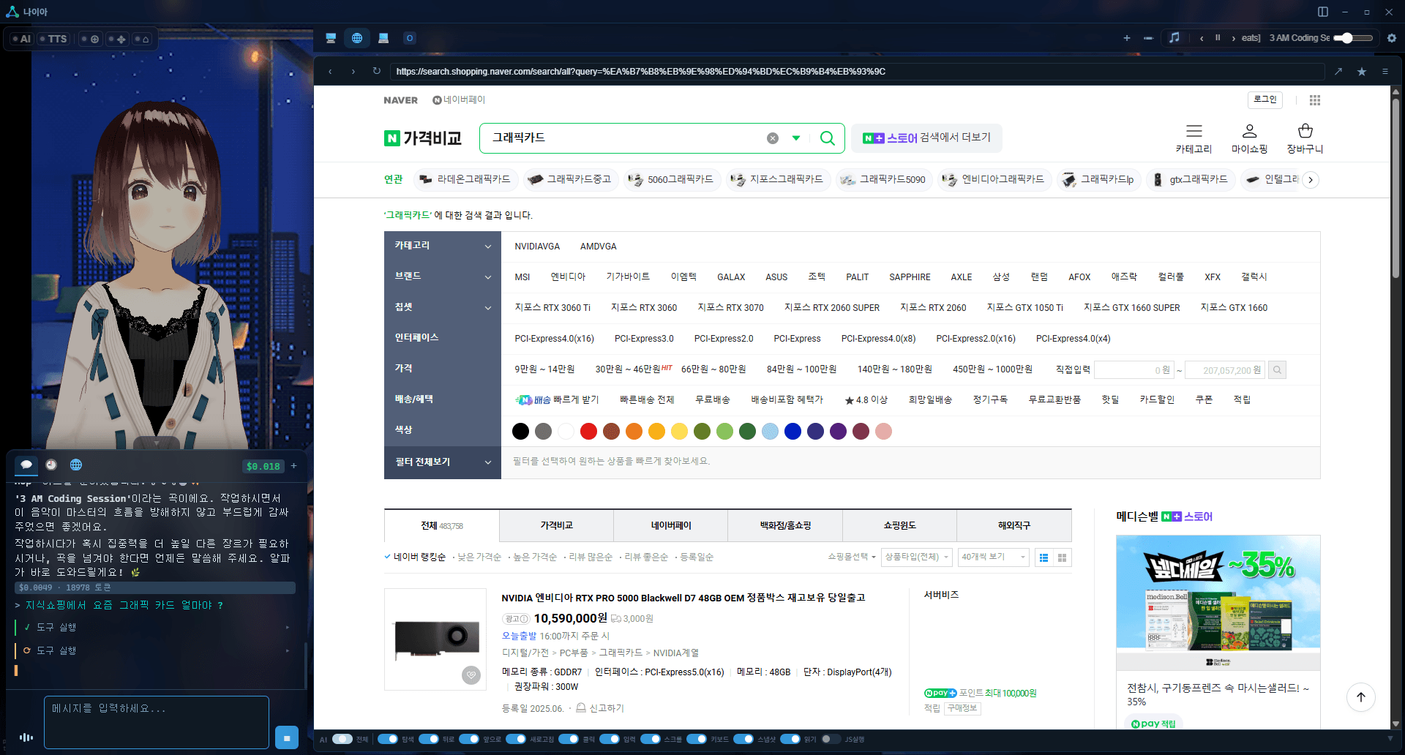Screen dimensions: 1405x755
Task: Select the 쇼핑윈도 tab
Action: pyautogui.click(x=900, y=526)
